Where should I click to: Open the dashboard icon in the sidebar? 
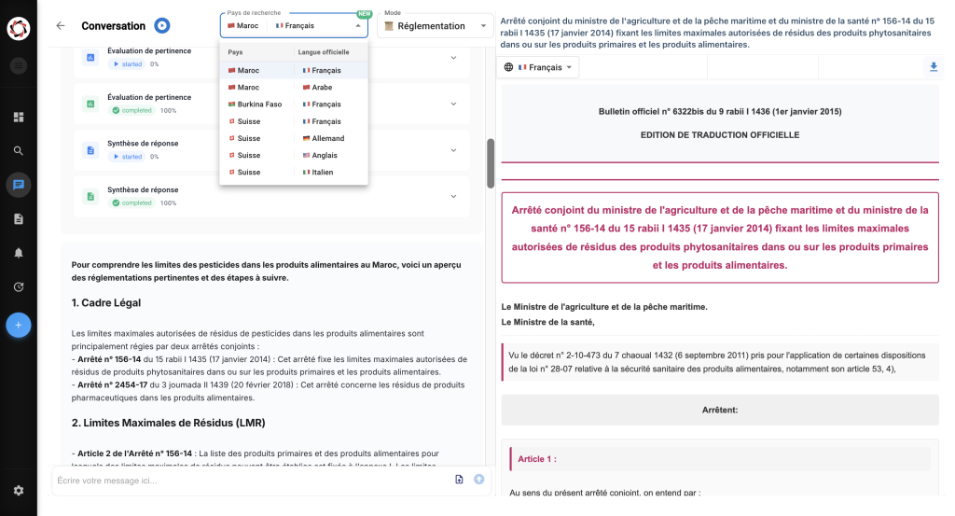coord(18,118)
